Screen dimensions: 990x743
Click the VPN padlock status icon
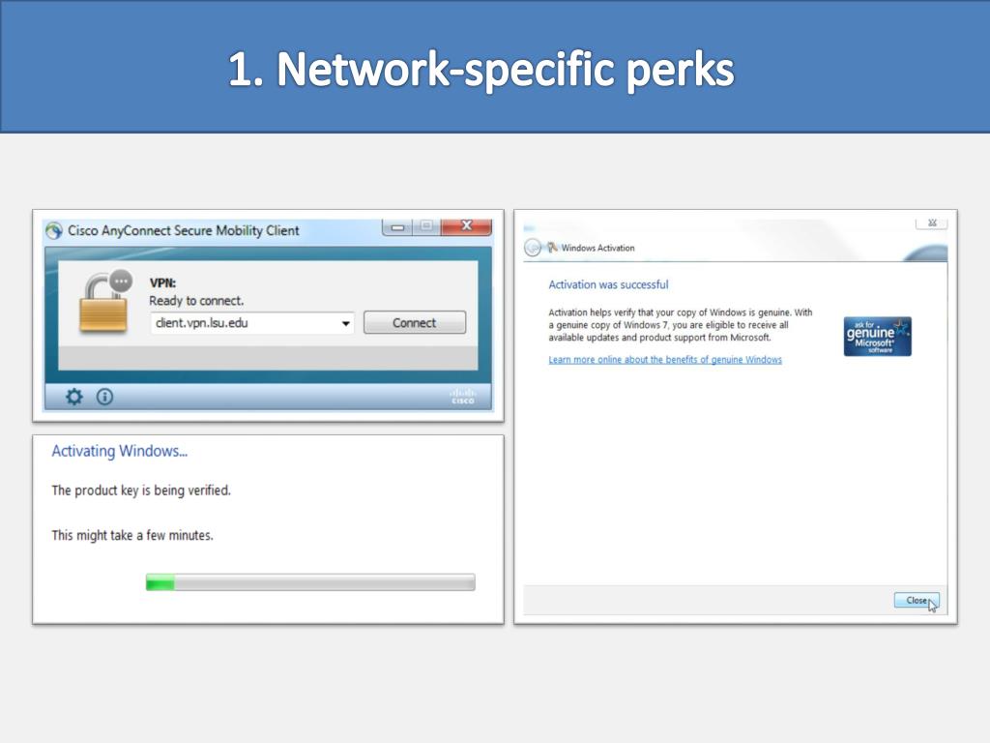click(104, 302)
